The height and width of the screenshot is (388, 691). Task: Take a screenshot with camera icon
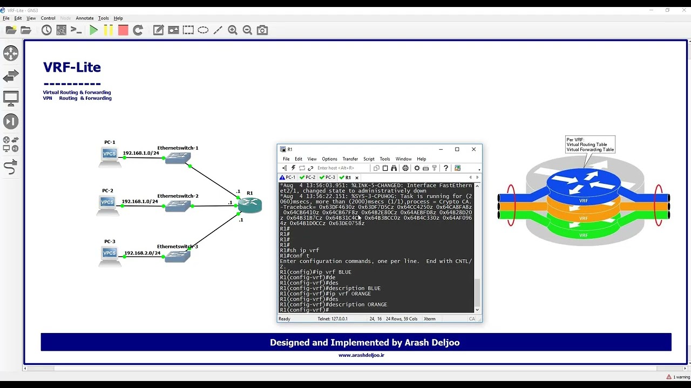point(262,30)
